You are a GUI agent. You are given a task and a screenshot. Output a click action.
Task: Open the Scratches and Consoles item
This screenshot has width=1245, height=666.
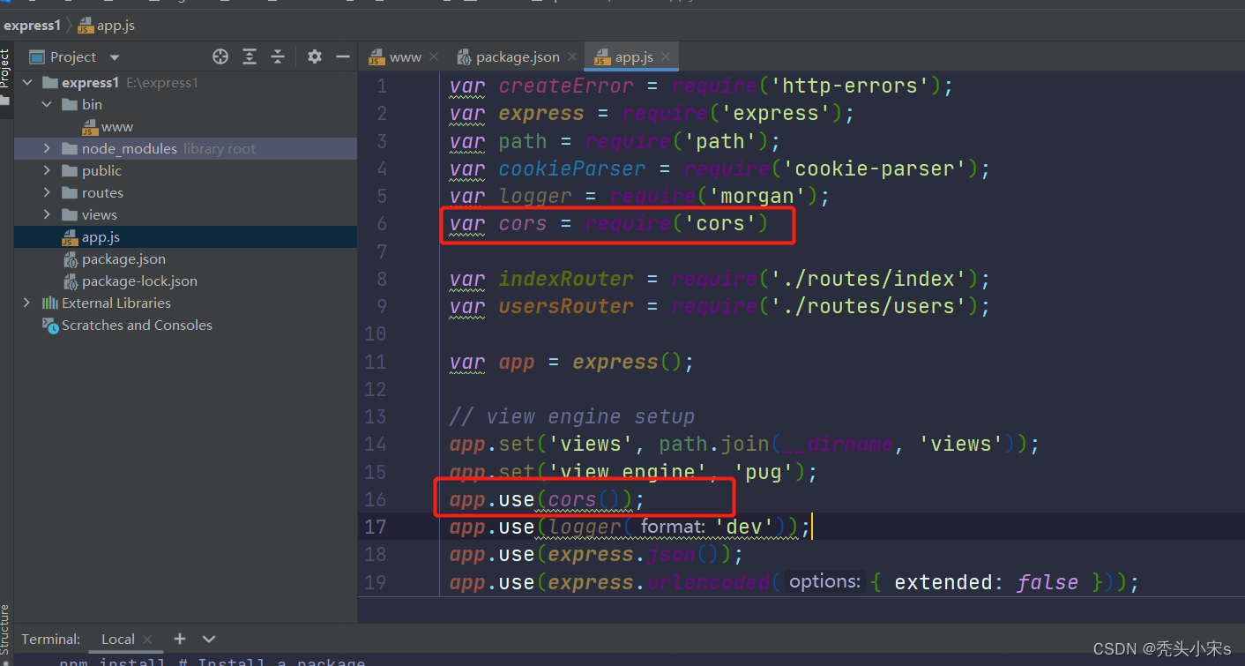pyautogui.click(x=134, y=325)
